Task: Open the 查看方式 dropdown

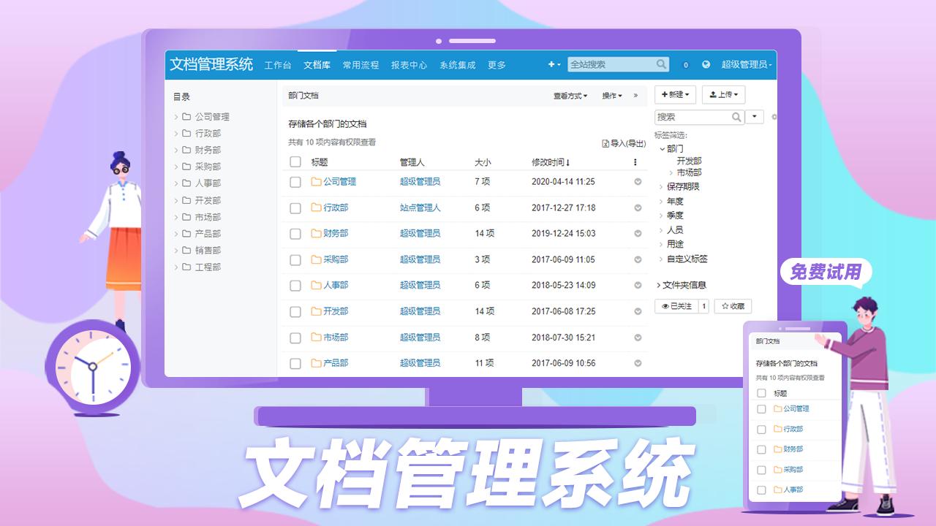Action: pos(570,96)
